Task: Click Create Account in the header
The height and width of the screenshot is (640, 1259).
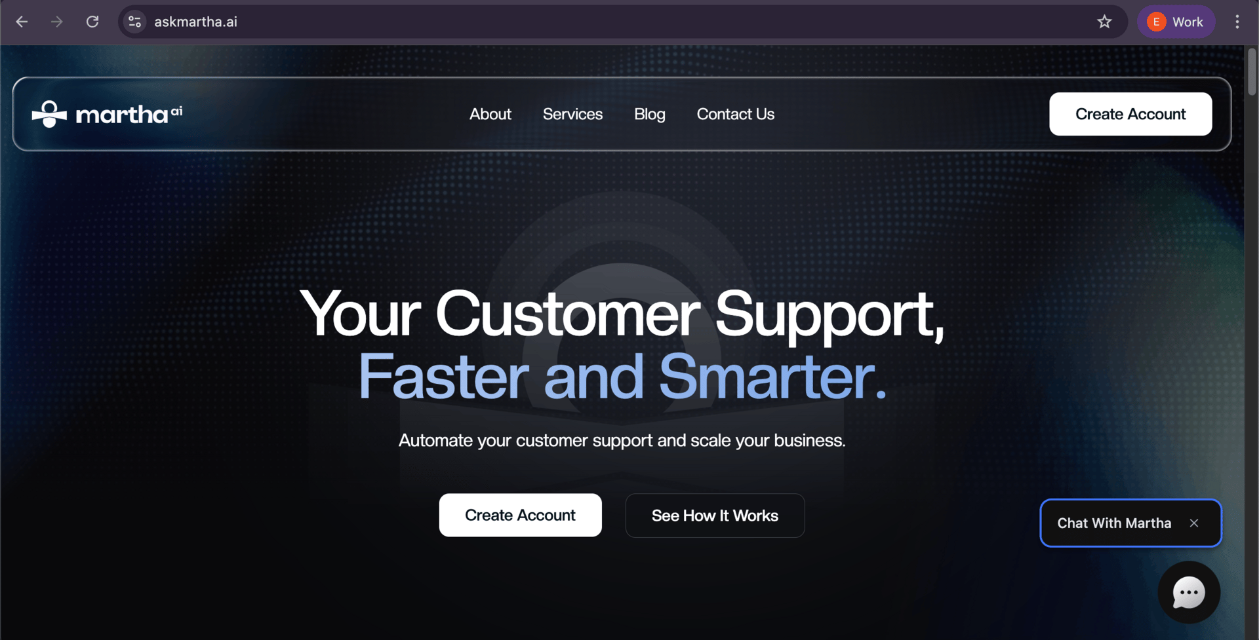Action: tap(1130, 114)
